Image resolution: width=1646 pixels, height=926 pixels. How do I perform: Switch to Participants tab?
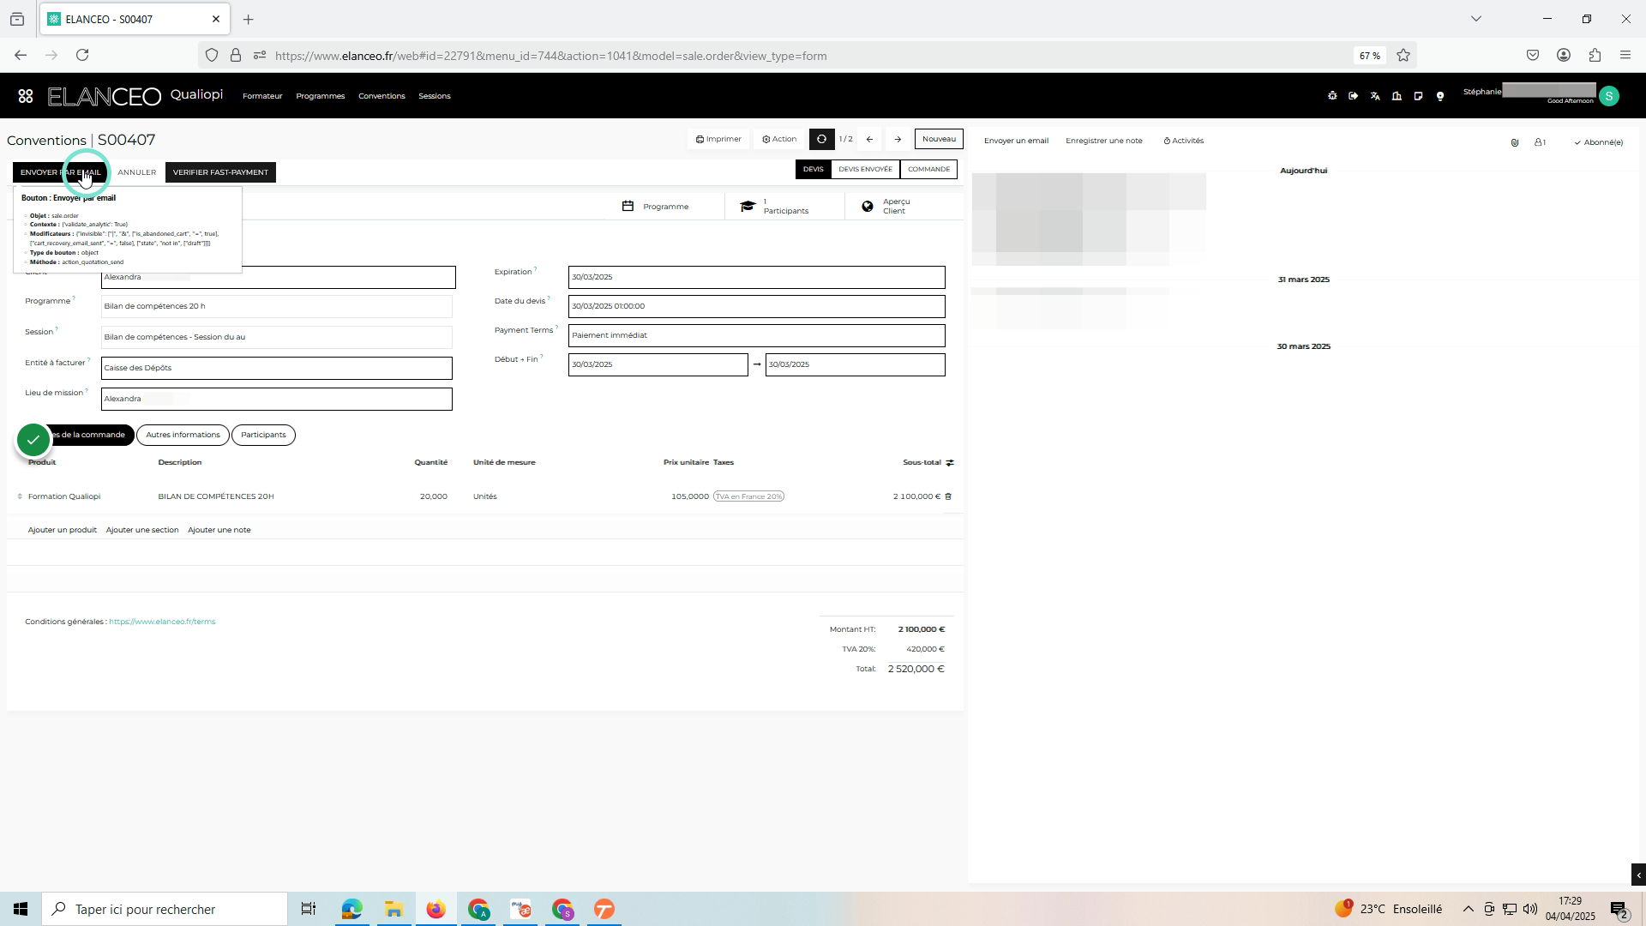pos(263,435)
